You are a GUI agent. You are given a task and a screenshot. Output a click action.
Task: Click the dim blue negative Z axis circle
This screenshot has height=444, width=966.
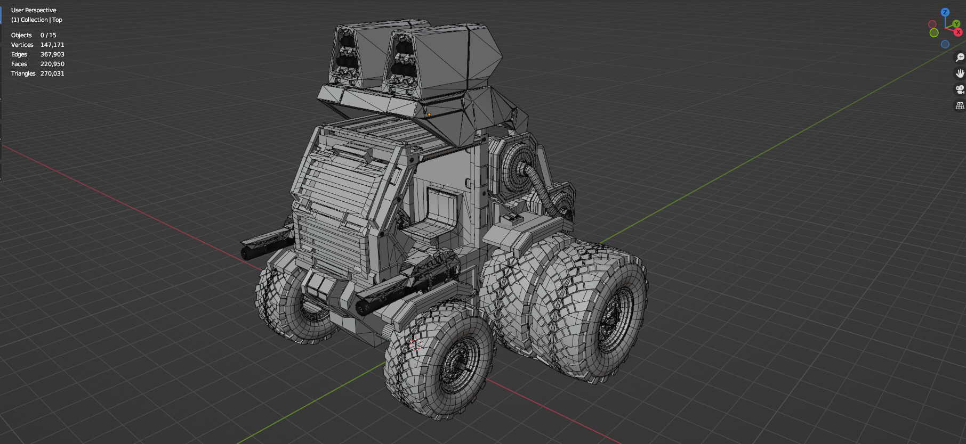(x=945, y=44)
